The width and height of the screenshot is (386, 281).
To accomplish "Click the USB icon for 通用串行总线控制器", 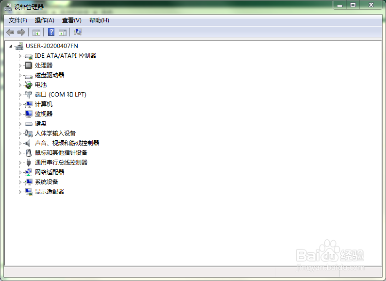I will point(29,163).
